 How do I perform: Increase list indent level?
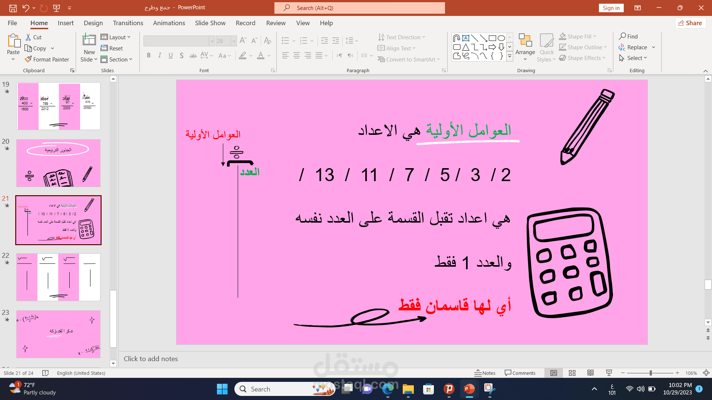point(336,40)
